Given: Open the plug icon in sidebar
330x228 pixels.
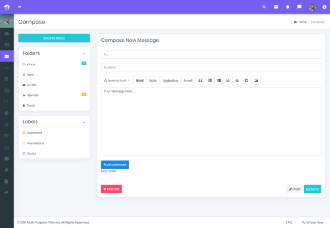Looking at the screenshot, I should tap(7, 170).
